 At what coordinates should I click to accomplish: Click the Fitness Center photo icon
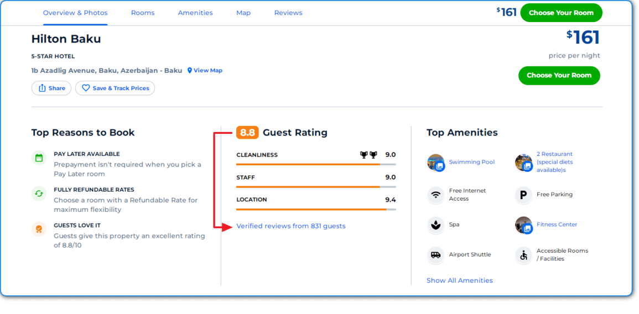click(524, 225)
